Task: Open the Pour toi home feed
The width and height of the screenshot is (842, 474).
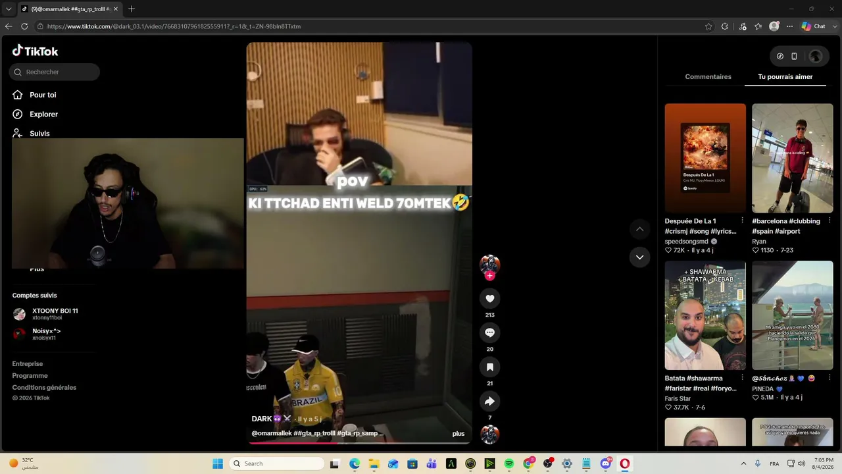Action: (x=35, y=95)
